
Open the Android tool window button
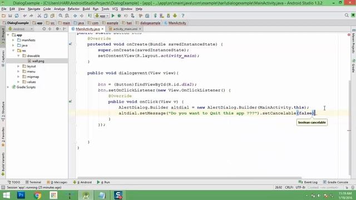tap(82, 182)
